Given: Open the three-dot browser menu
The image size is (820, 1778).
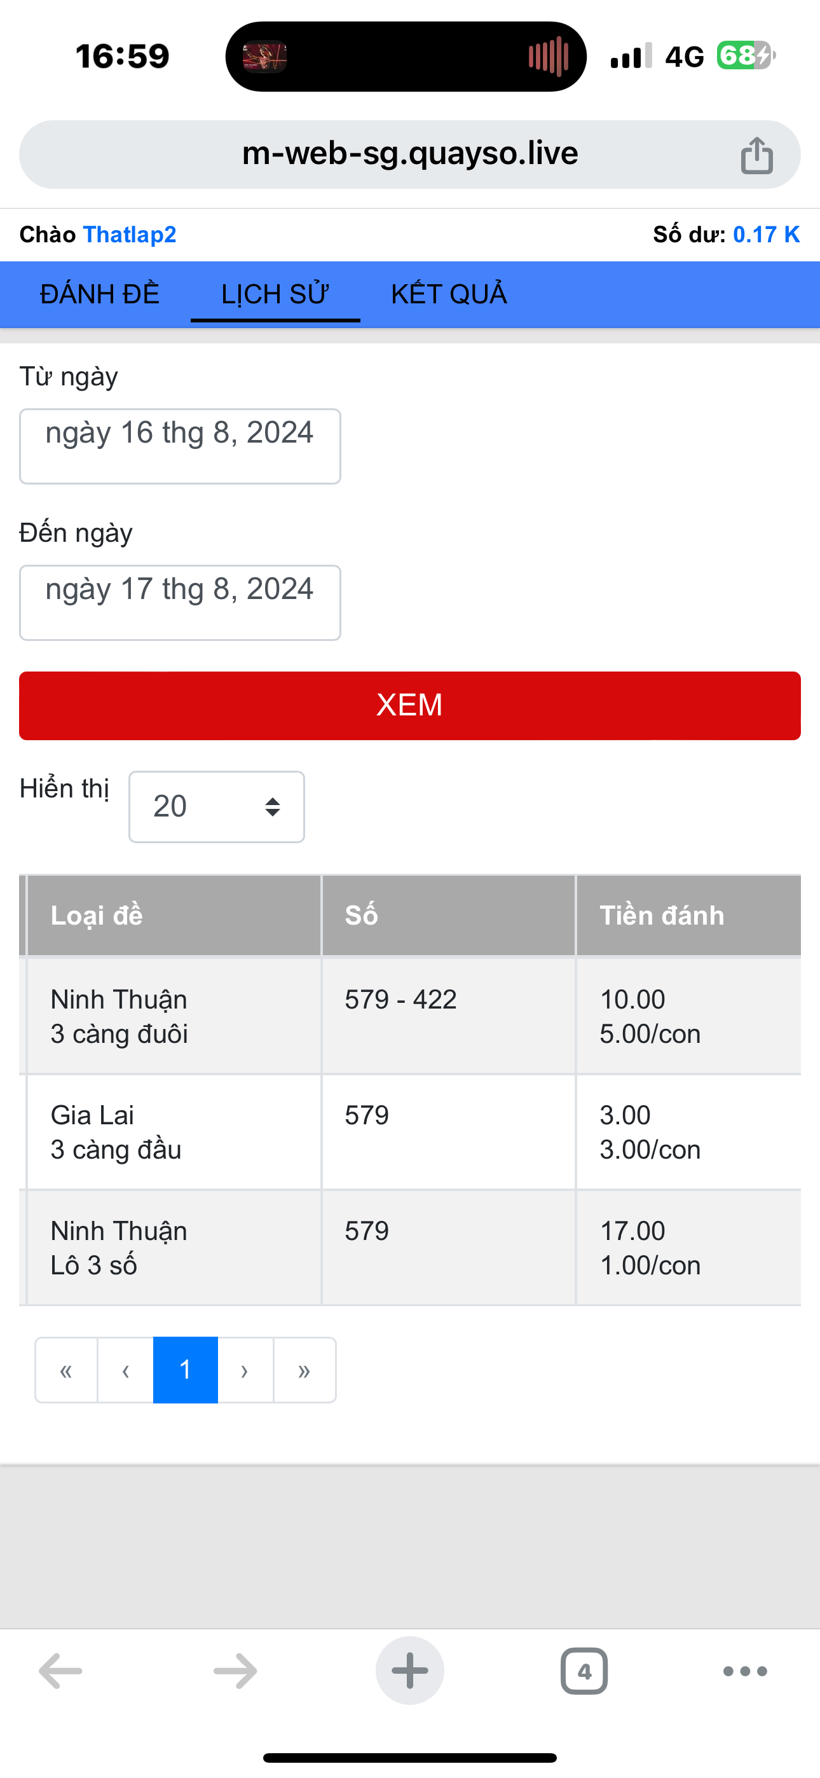Looking at the screenshot, I should tap(745, 1671).
